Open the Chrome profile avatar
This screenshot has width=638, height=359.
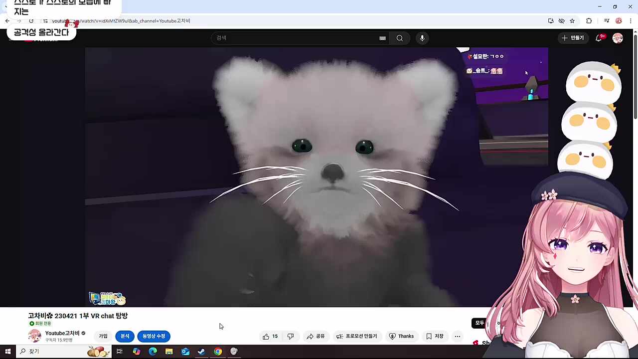[x=619, y=21]
